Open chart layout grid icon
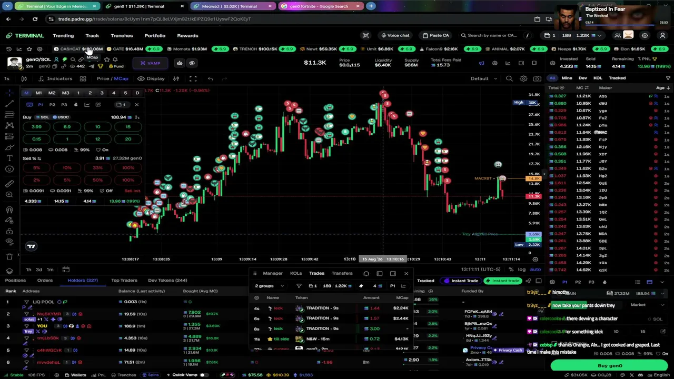674x379 pixels. (x=83, y=78)
